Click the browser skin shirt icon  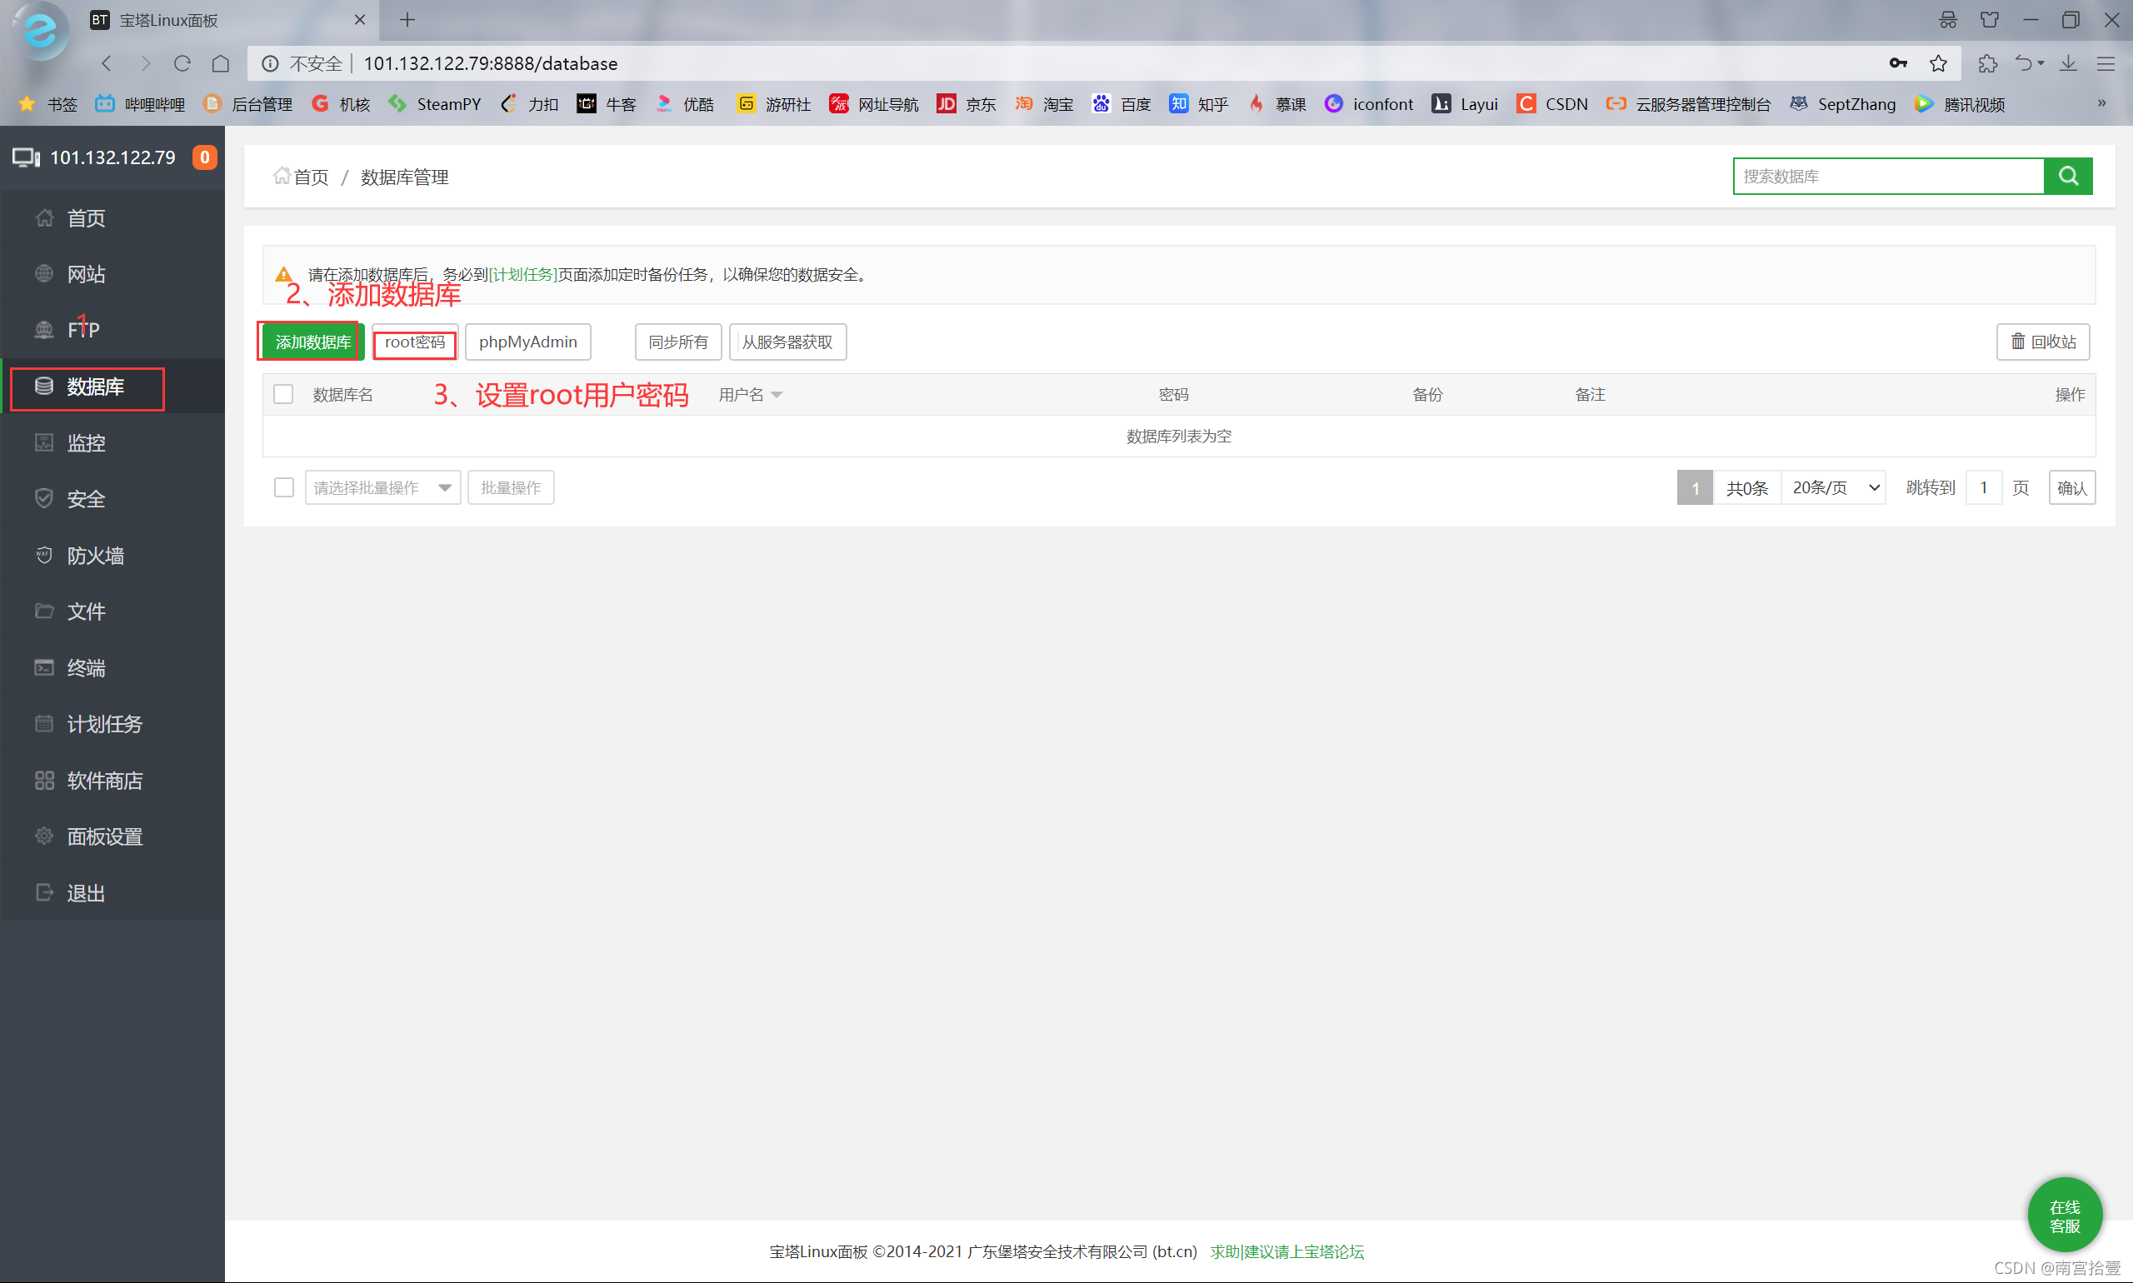(x=1990, y=19)
